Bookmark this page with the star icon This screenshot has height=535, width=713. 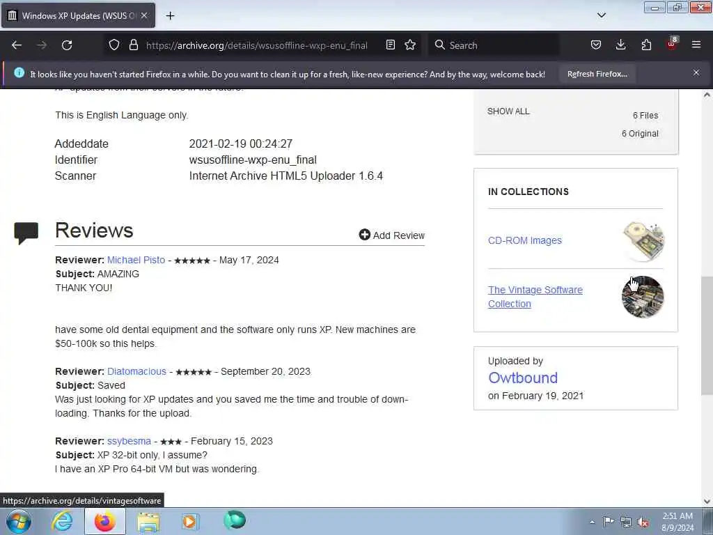click(410, 45)
